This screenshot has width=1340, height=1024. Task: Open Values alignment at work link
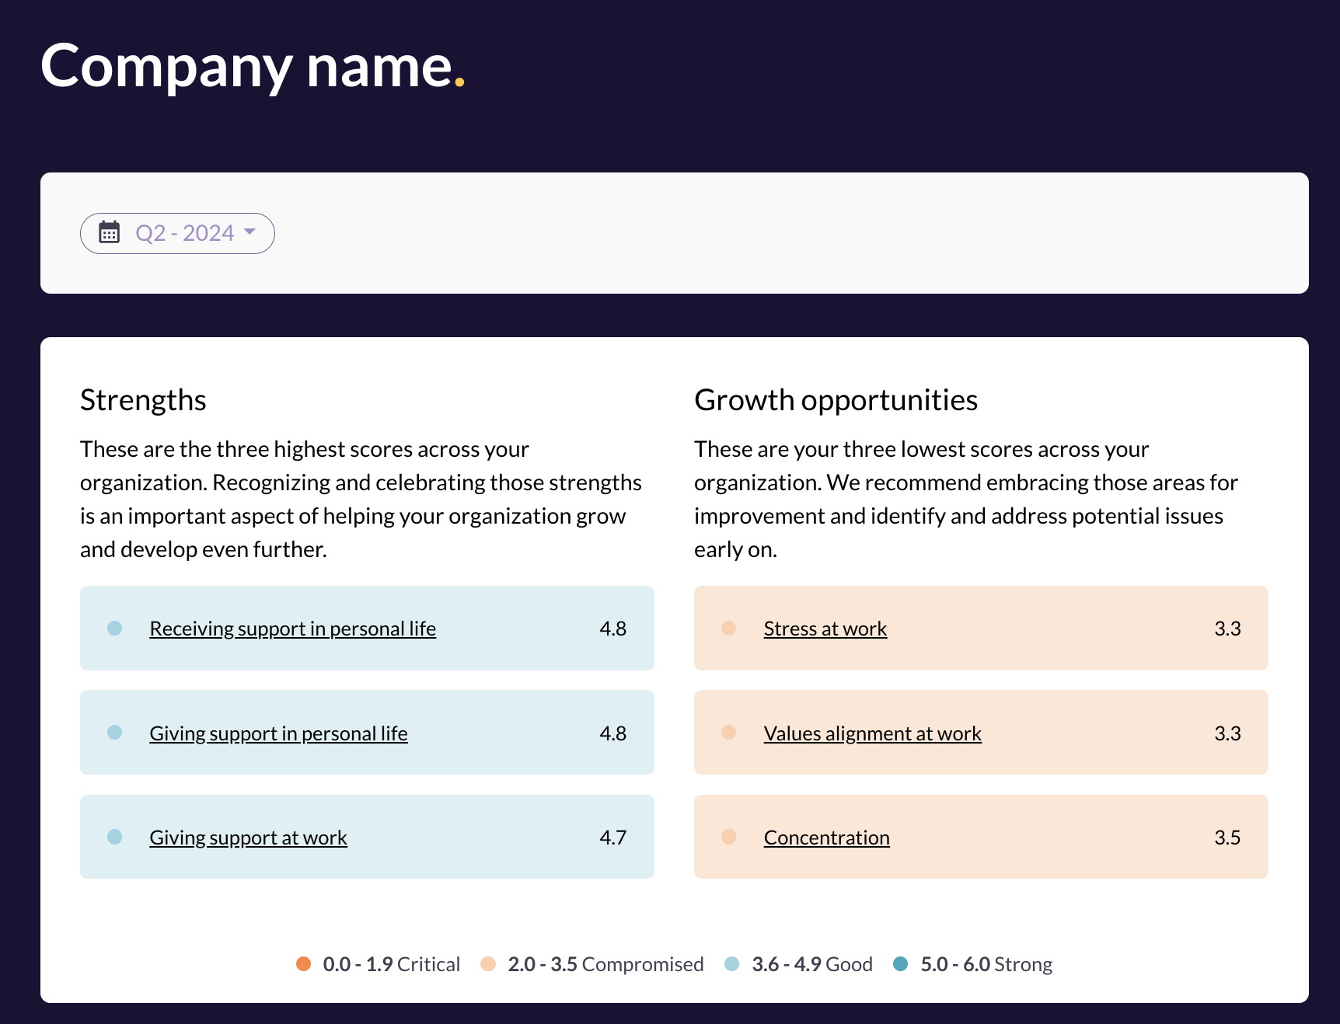[x=872, y=733]
